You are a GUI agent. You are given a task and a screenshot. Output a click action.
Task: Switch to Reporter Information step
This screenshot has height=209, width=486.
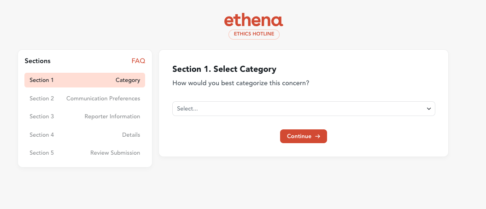click(112, 116)
